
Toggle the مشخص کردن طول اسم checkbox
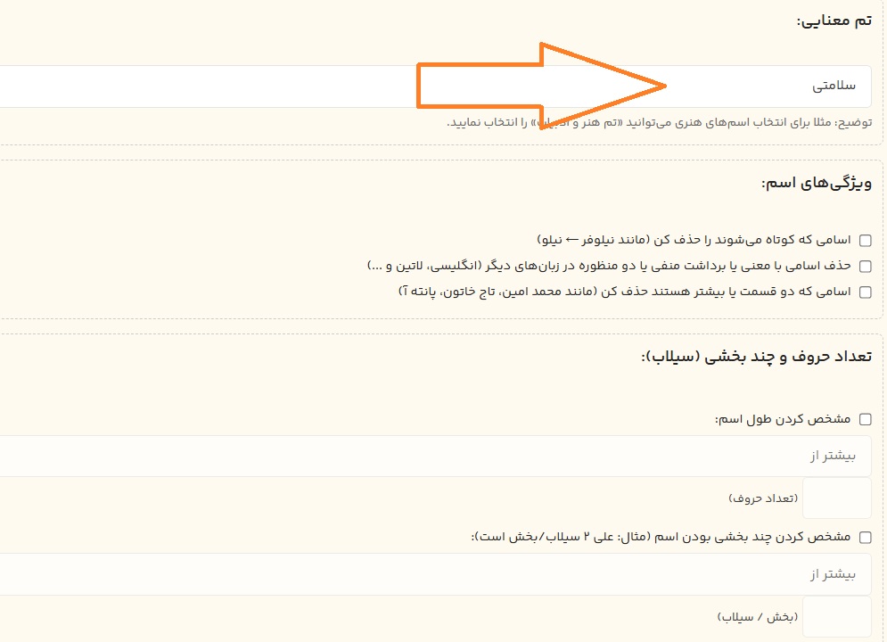865,419
